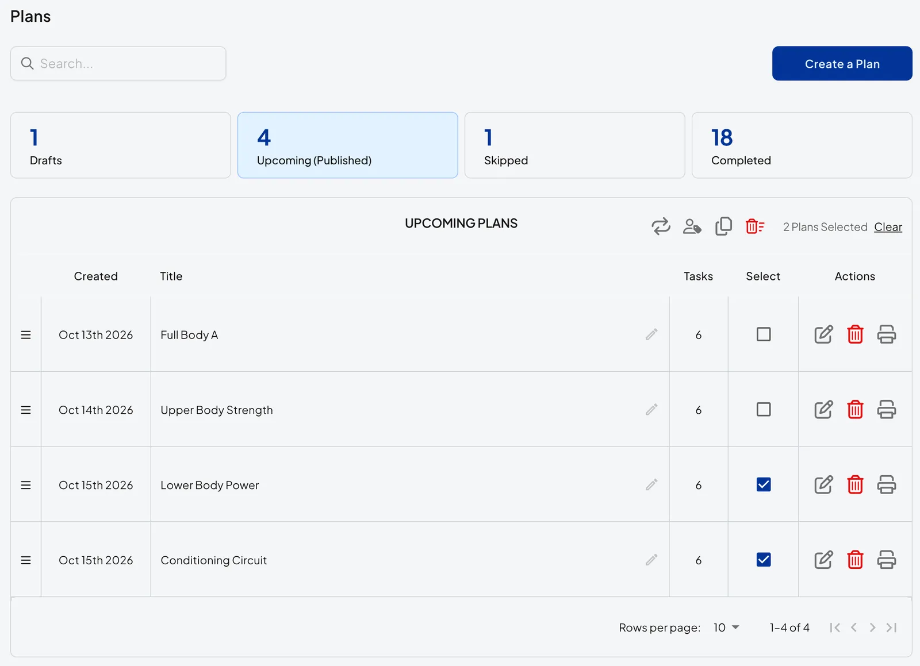Clear the selected plans via Clear link

click(888, 227)
